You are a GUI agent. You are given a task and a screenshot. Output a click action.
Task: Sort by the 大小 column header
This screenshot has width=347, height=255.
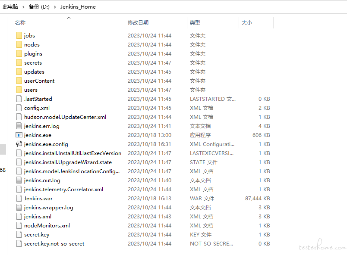point(247,22)
